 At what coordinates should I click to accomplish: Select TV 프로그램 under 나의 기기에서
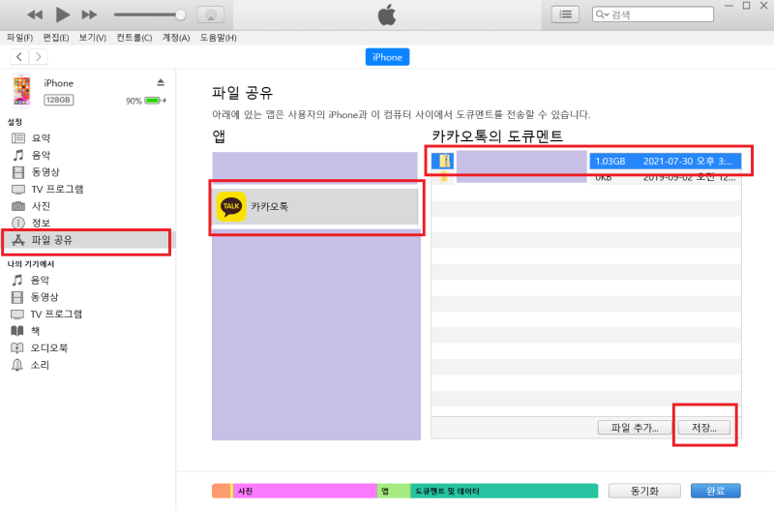[x=56, y=314]
